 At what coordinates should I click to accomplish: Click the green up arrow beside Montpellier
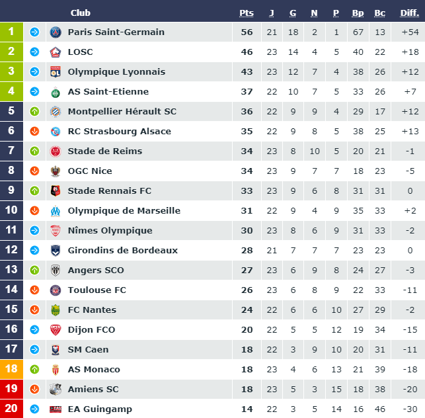34,112
